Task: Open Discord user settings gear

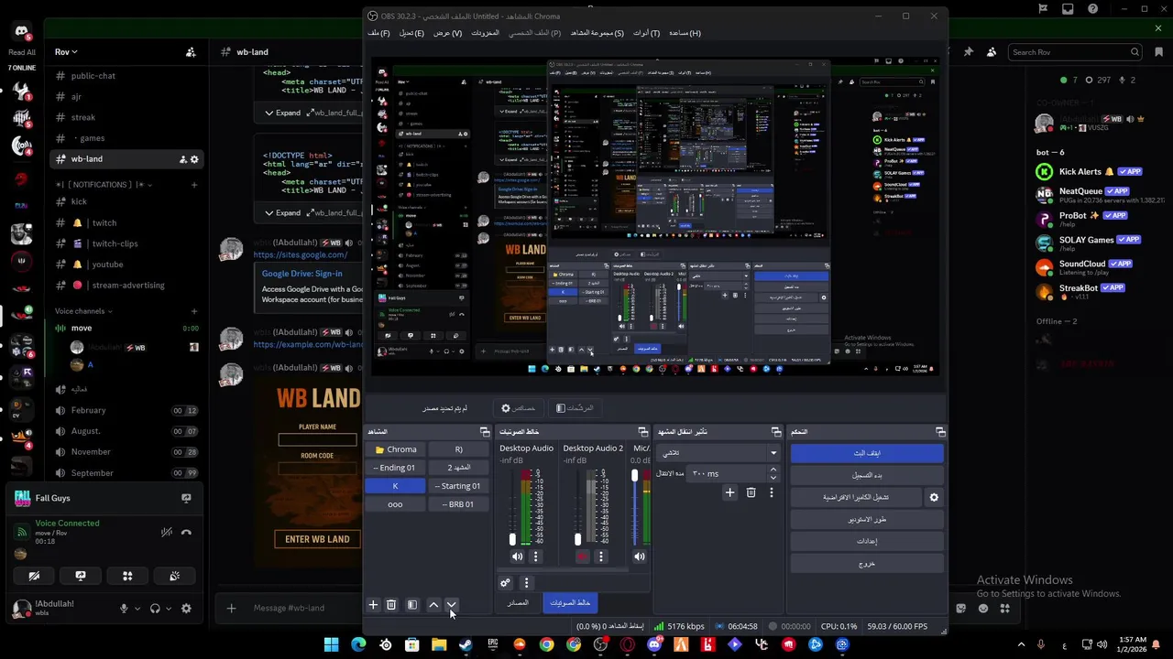Action: coord(186,608)
